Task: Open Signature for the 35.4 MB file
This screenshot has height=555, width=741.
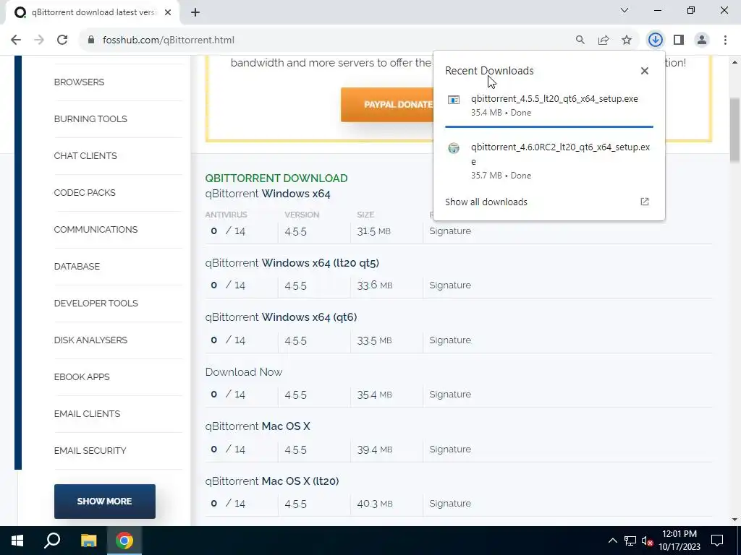Action: point(450,394)
